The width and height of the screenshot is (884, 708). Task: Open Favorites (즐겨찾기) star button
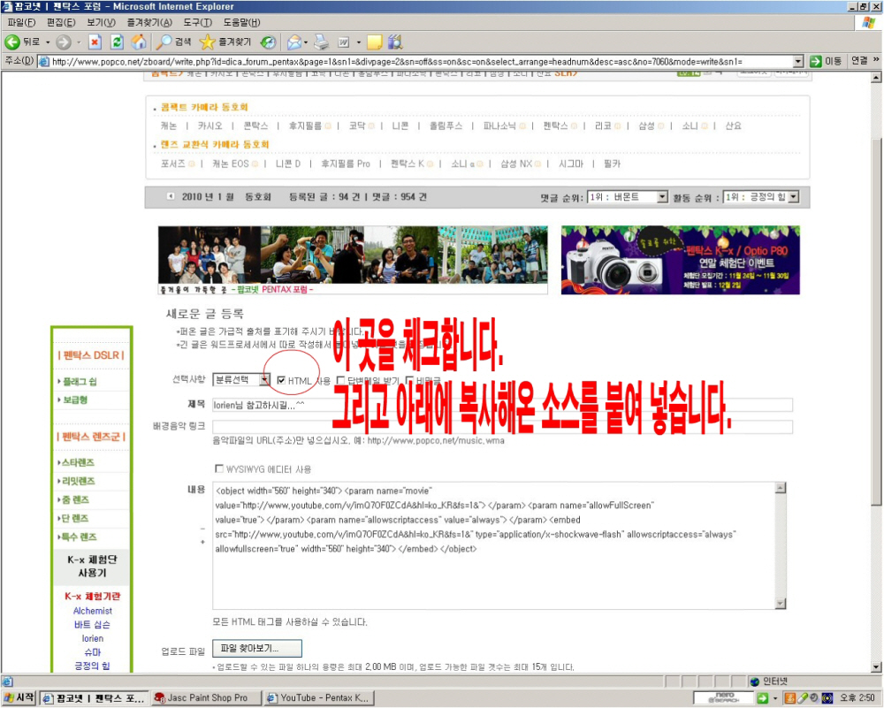pos(225,42)
